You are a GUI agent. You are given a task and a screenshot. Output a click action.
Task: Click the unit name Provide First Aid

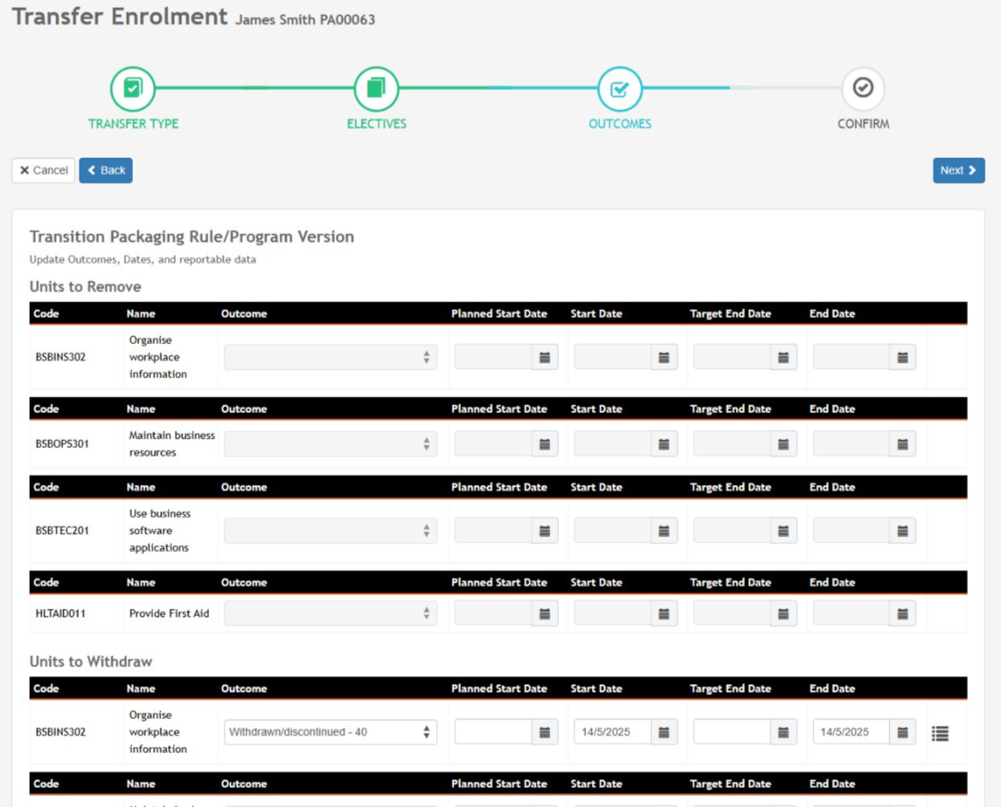169,614
